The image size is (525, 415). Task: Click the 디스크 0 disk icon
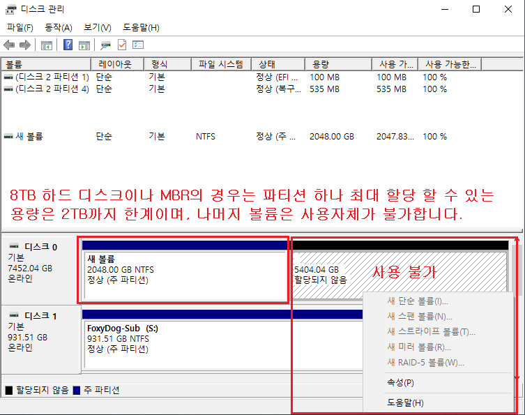pos(14,246)
